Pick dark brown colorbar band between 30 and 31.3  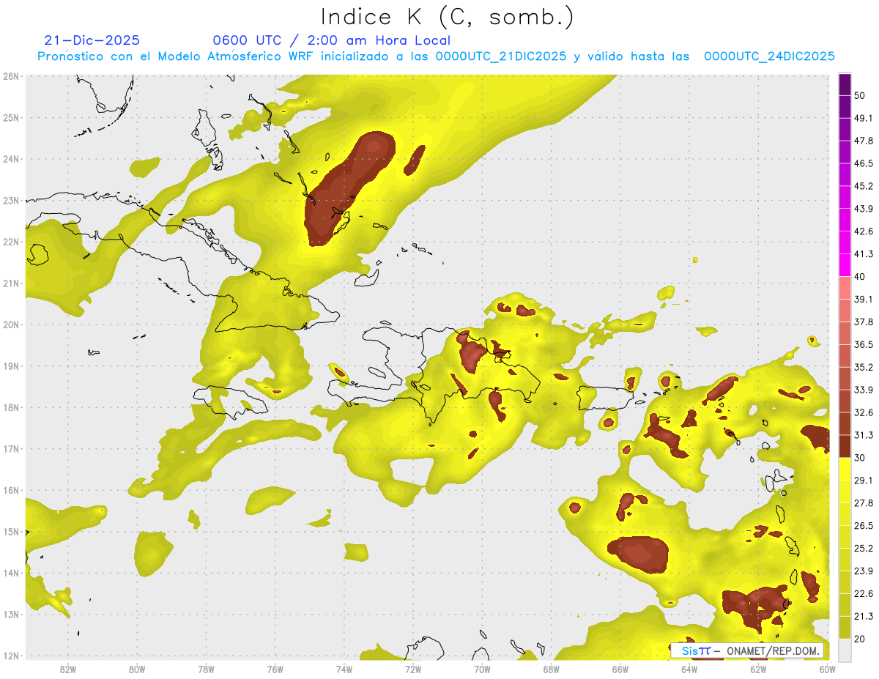[x=845, y=447]
